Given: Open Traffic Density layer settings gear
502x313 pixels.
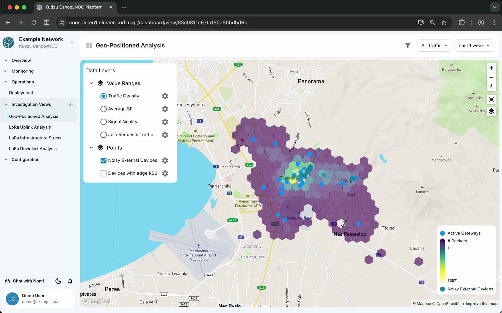Looking at the screenshot, I should pos(165,96).
